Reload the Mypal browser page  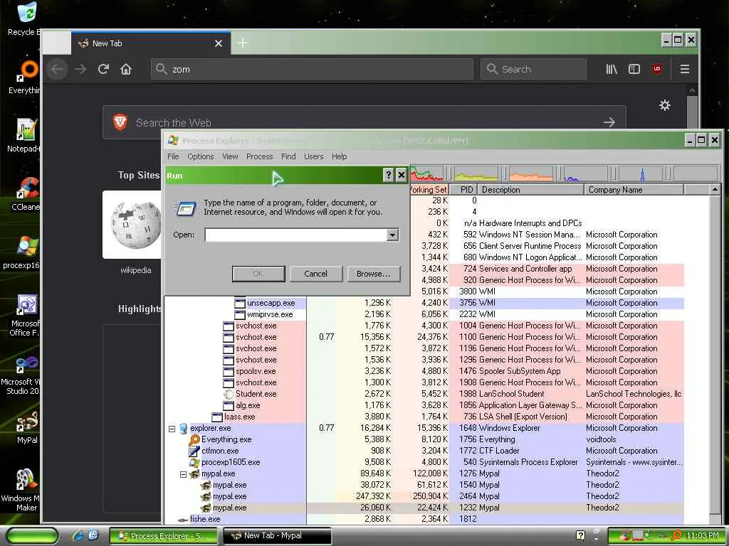103,69
